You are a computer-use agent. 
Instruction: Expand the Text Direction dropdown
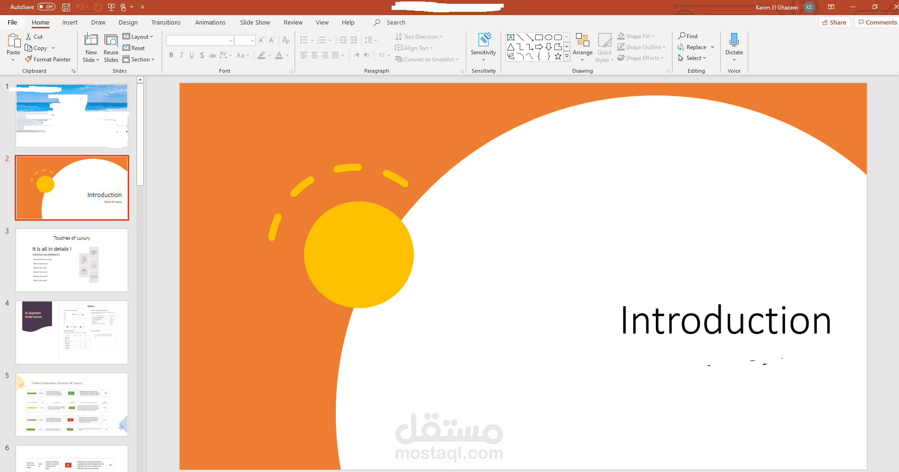coord(419,36)
